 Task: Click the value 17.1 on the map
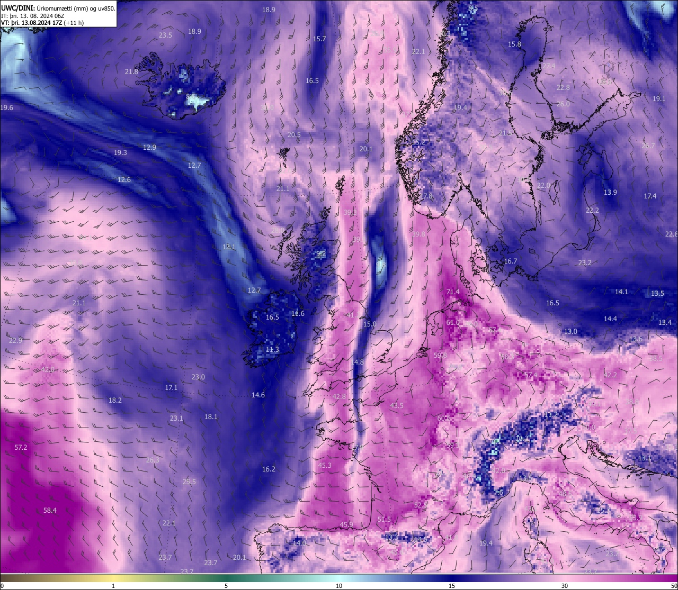171,387
